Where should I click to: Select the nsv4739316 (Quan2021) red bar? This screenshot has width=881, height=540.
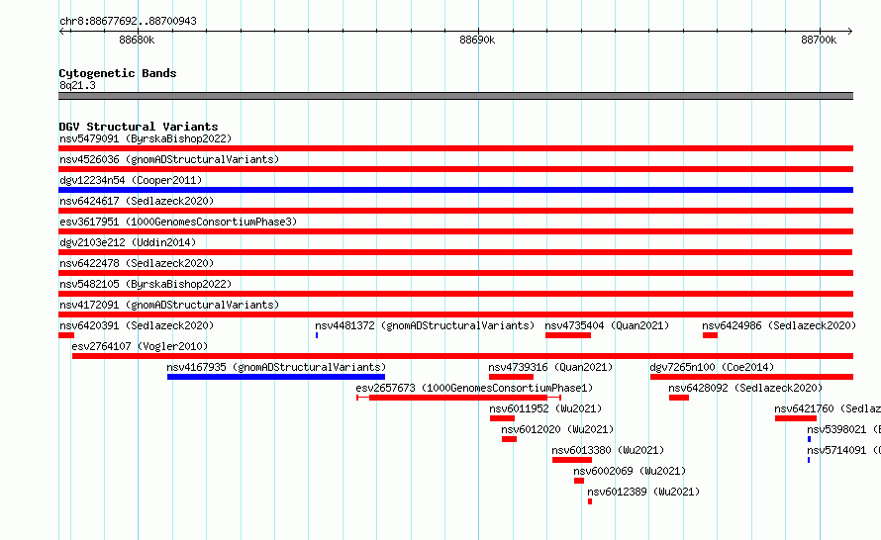click(x=511, y=377)
